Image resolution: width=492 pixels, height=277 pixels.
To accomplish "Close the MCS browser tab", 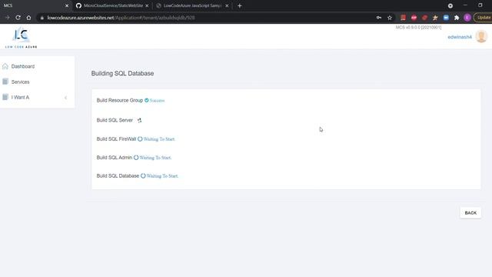I will click(x=67, y=5).
